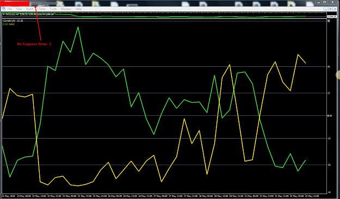Maximize the main terminal window

325,2
